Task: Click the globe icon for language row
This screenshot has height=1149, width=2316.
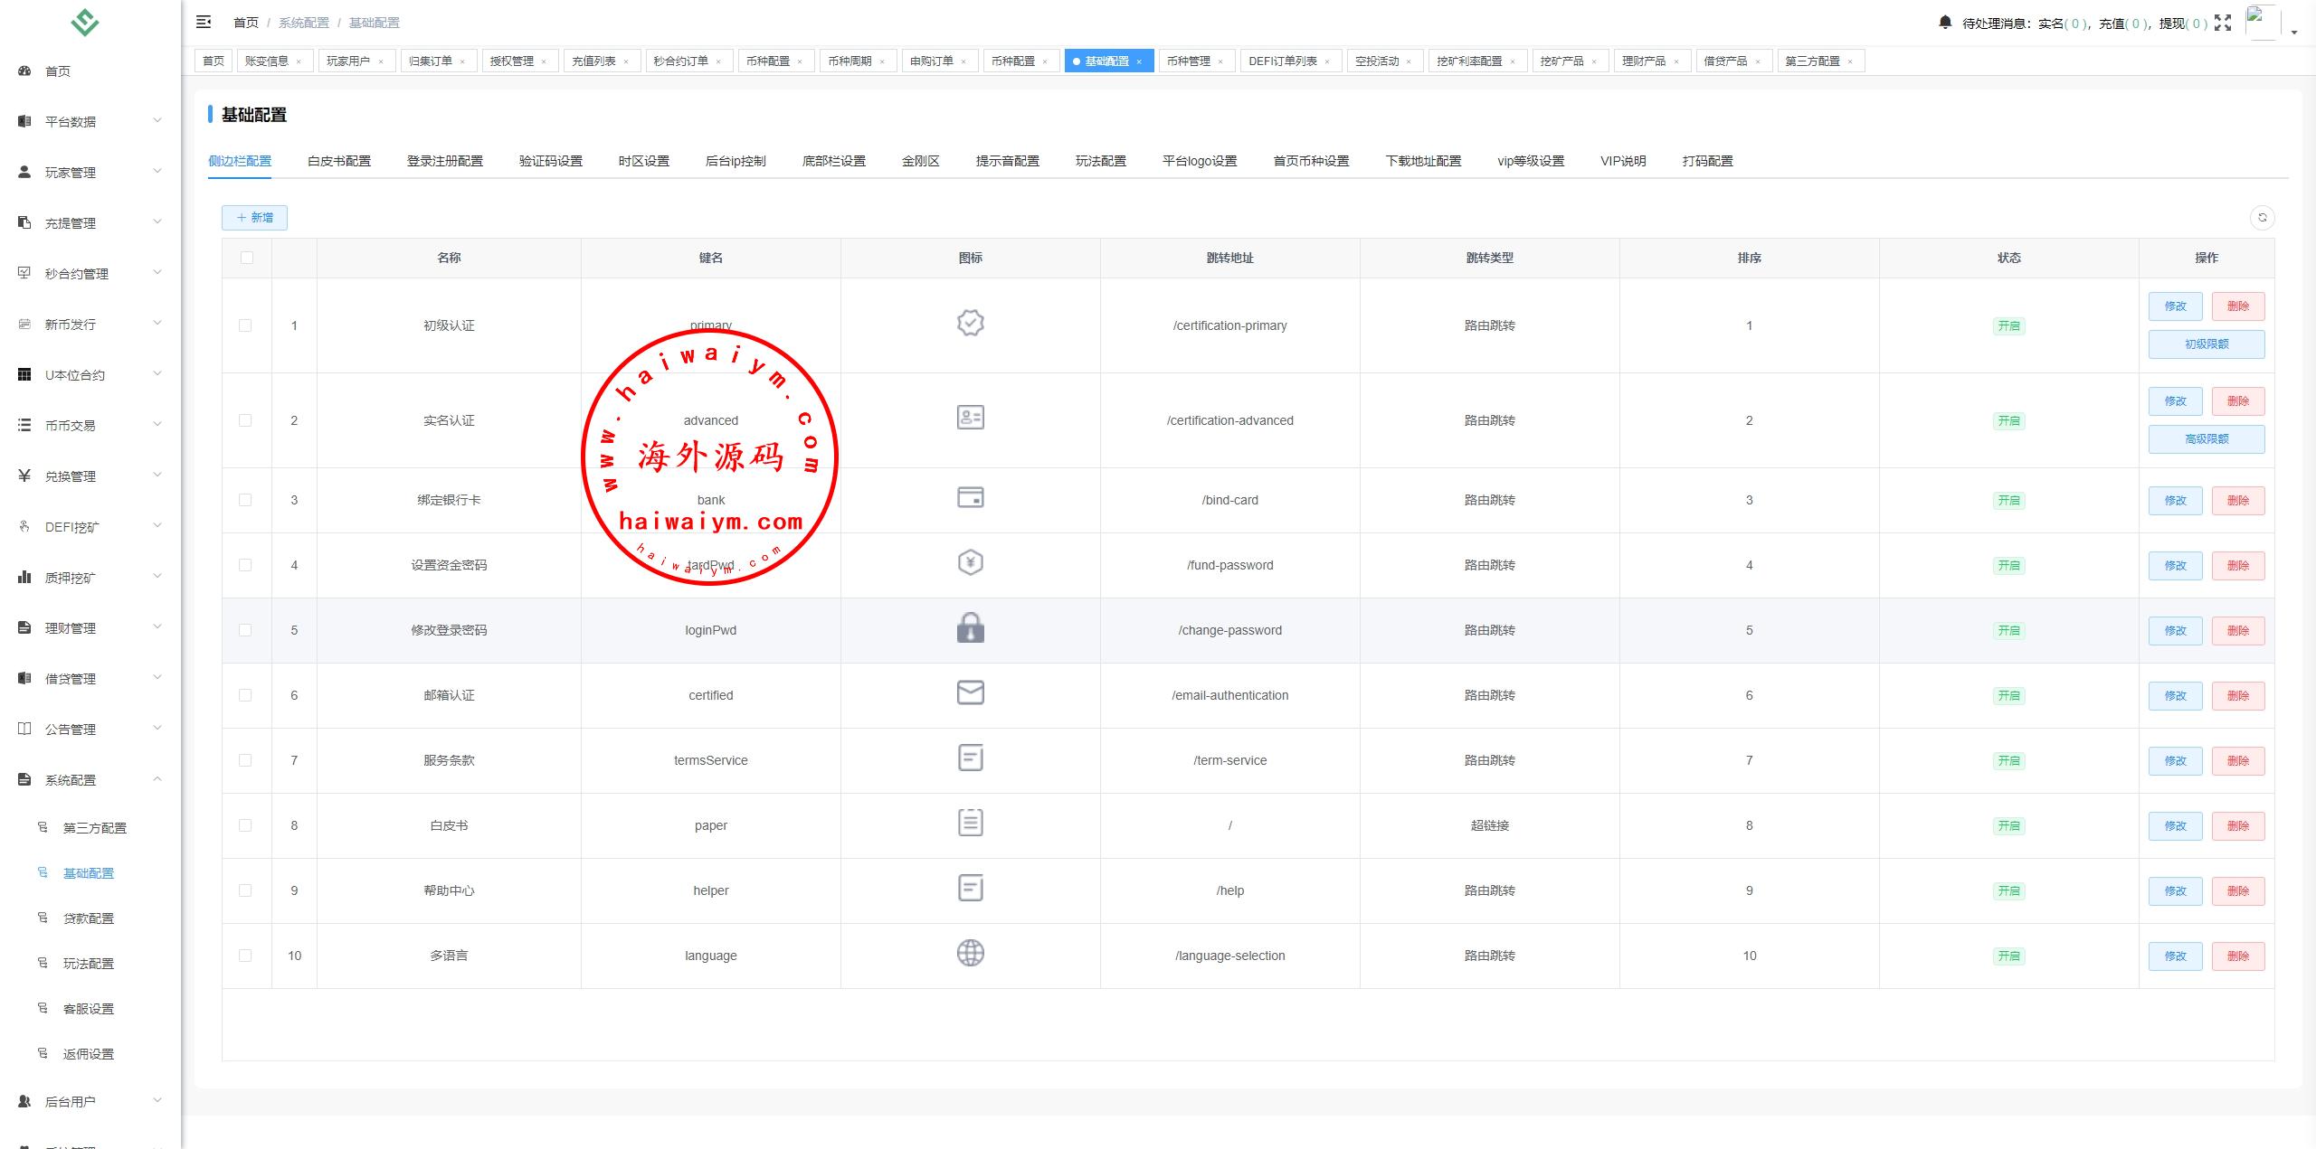Action: pyautogui.click(x=970, y=953)
